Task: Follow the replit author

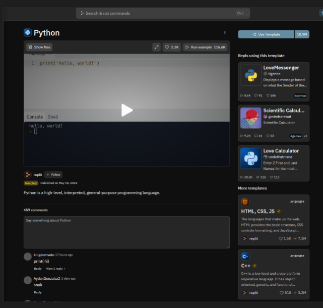Action: [53, 175]
